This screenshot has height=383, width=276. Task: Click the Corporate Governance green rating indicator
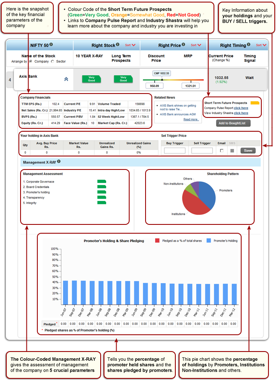pyautogui.click(x=102, y=182)
